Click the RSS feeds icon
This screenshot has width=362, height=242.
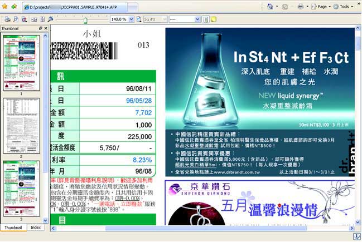[x=285, y=7]
